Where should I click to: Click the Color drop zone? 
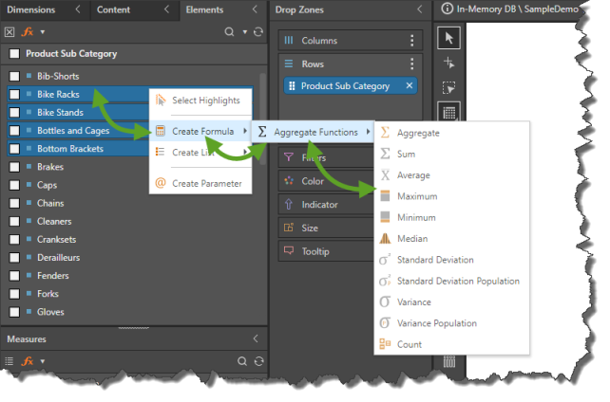tap(313, 181)
